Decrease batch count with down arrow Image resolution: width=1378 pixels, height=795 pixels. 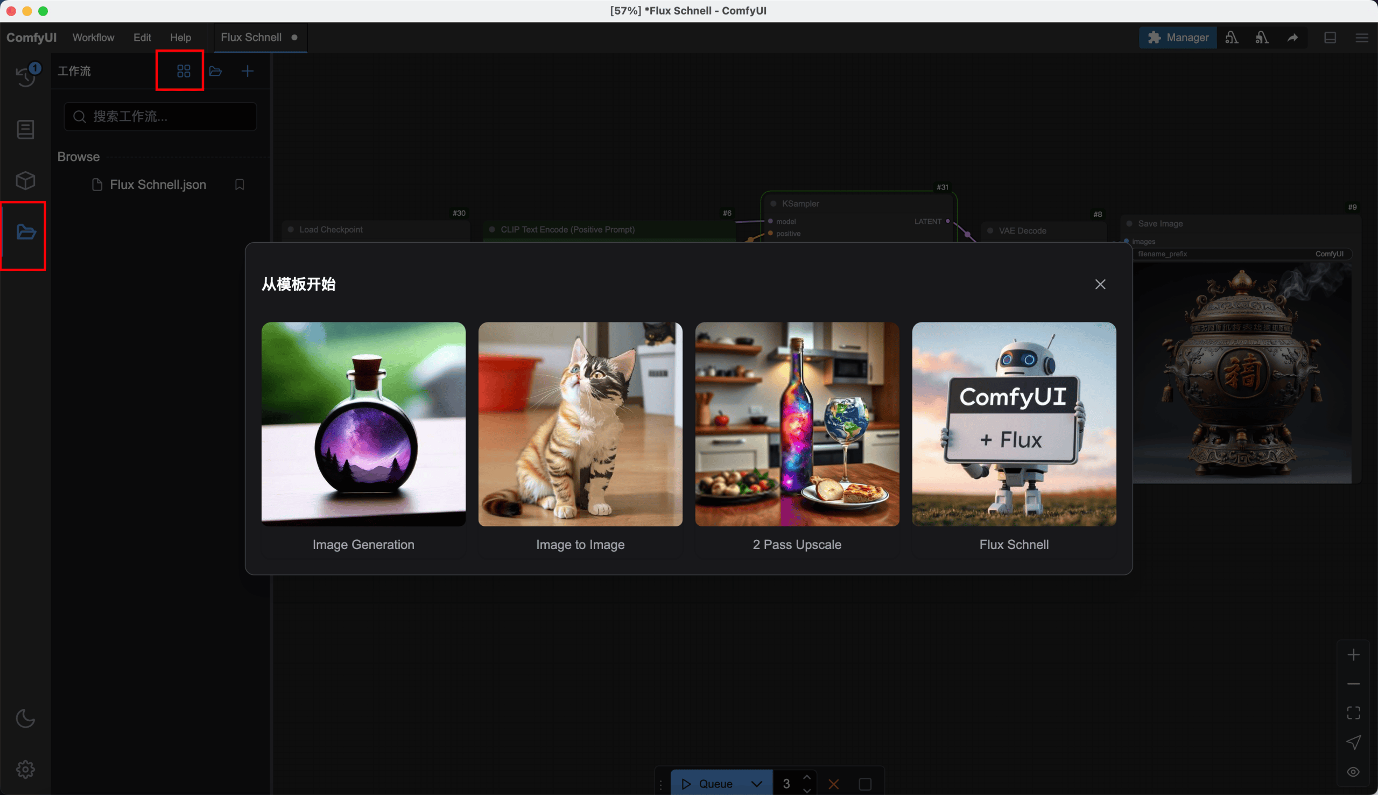click(807, 790)
